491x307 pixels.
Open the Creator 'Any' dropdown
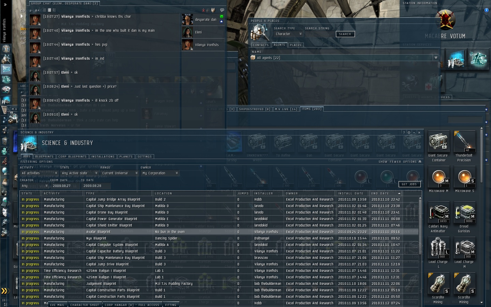pos(34,186)
